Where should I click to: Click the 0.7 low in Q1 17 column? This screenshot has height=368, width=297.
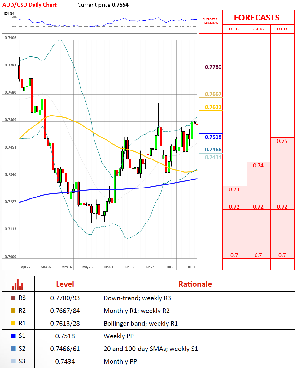[282, 255]
